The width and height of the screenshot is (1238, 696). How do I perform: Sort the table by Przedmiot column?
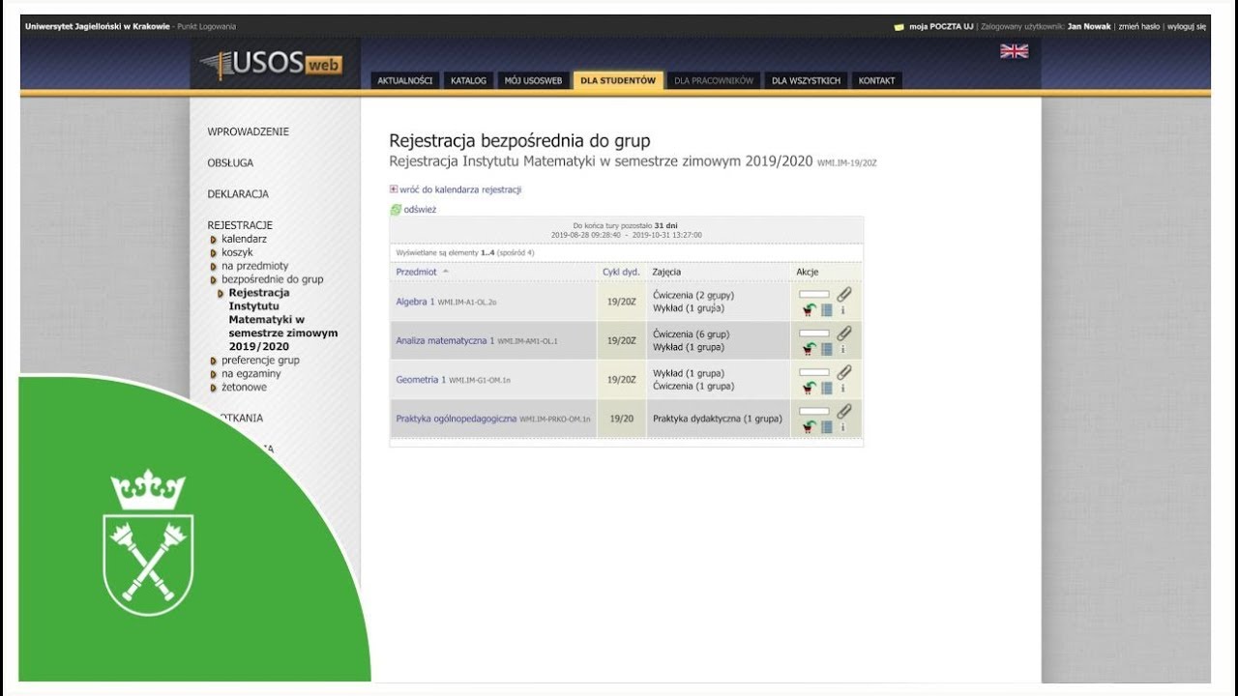tap(416, 272)
